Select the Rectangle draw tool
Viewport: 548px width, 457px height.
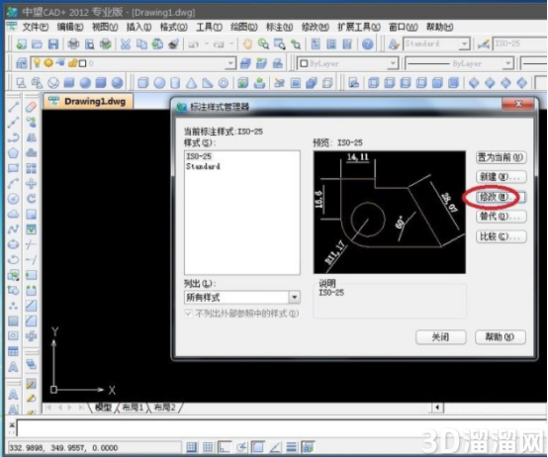13,168
